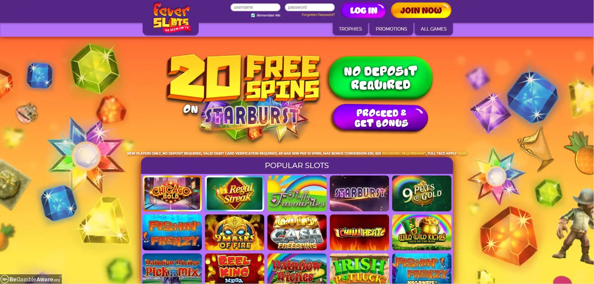The height and width of the screenshot is (284, 594).
Task: Open the Trophies tab
Action: click(x=350, y=29)
